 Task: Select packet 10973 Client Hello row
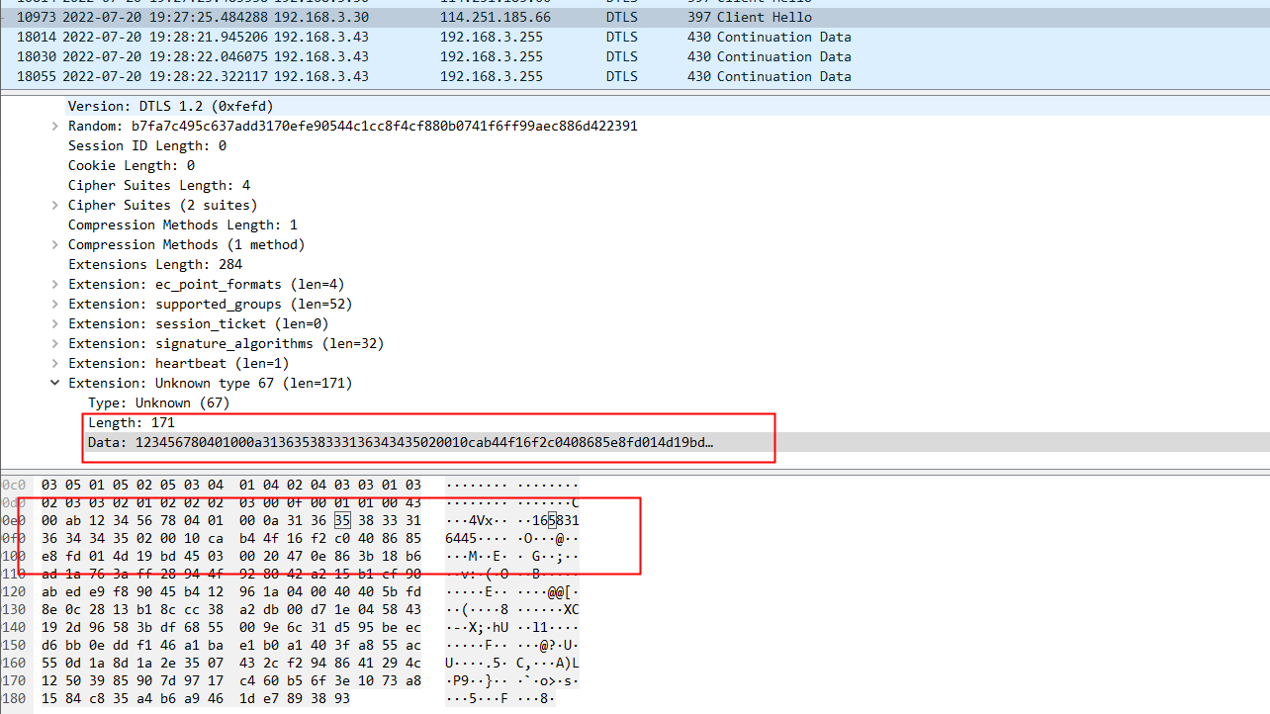click(396, 17)
